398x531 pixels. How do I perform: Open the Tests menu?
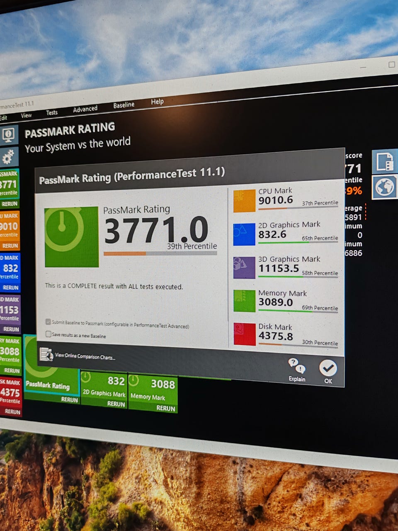pyautogui.click(x=52, y=112)
